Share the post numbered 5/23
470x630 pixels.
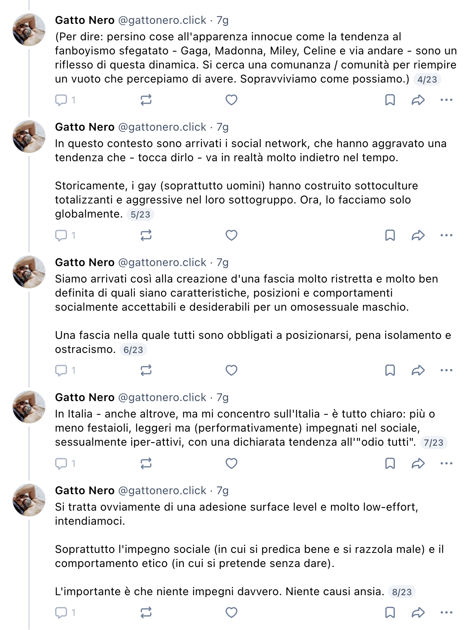click(x=418, y=236)
